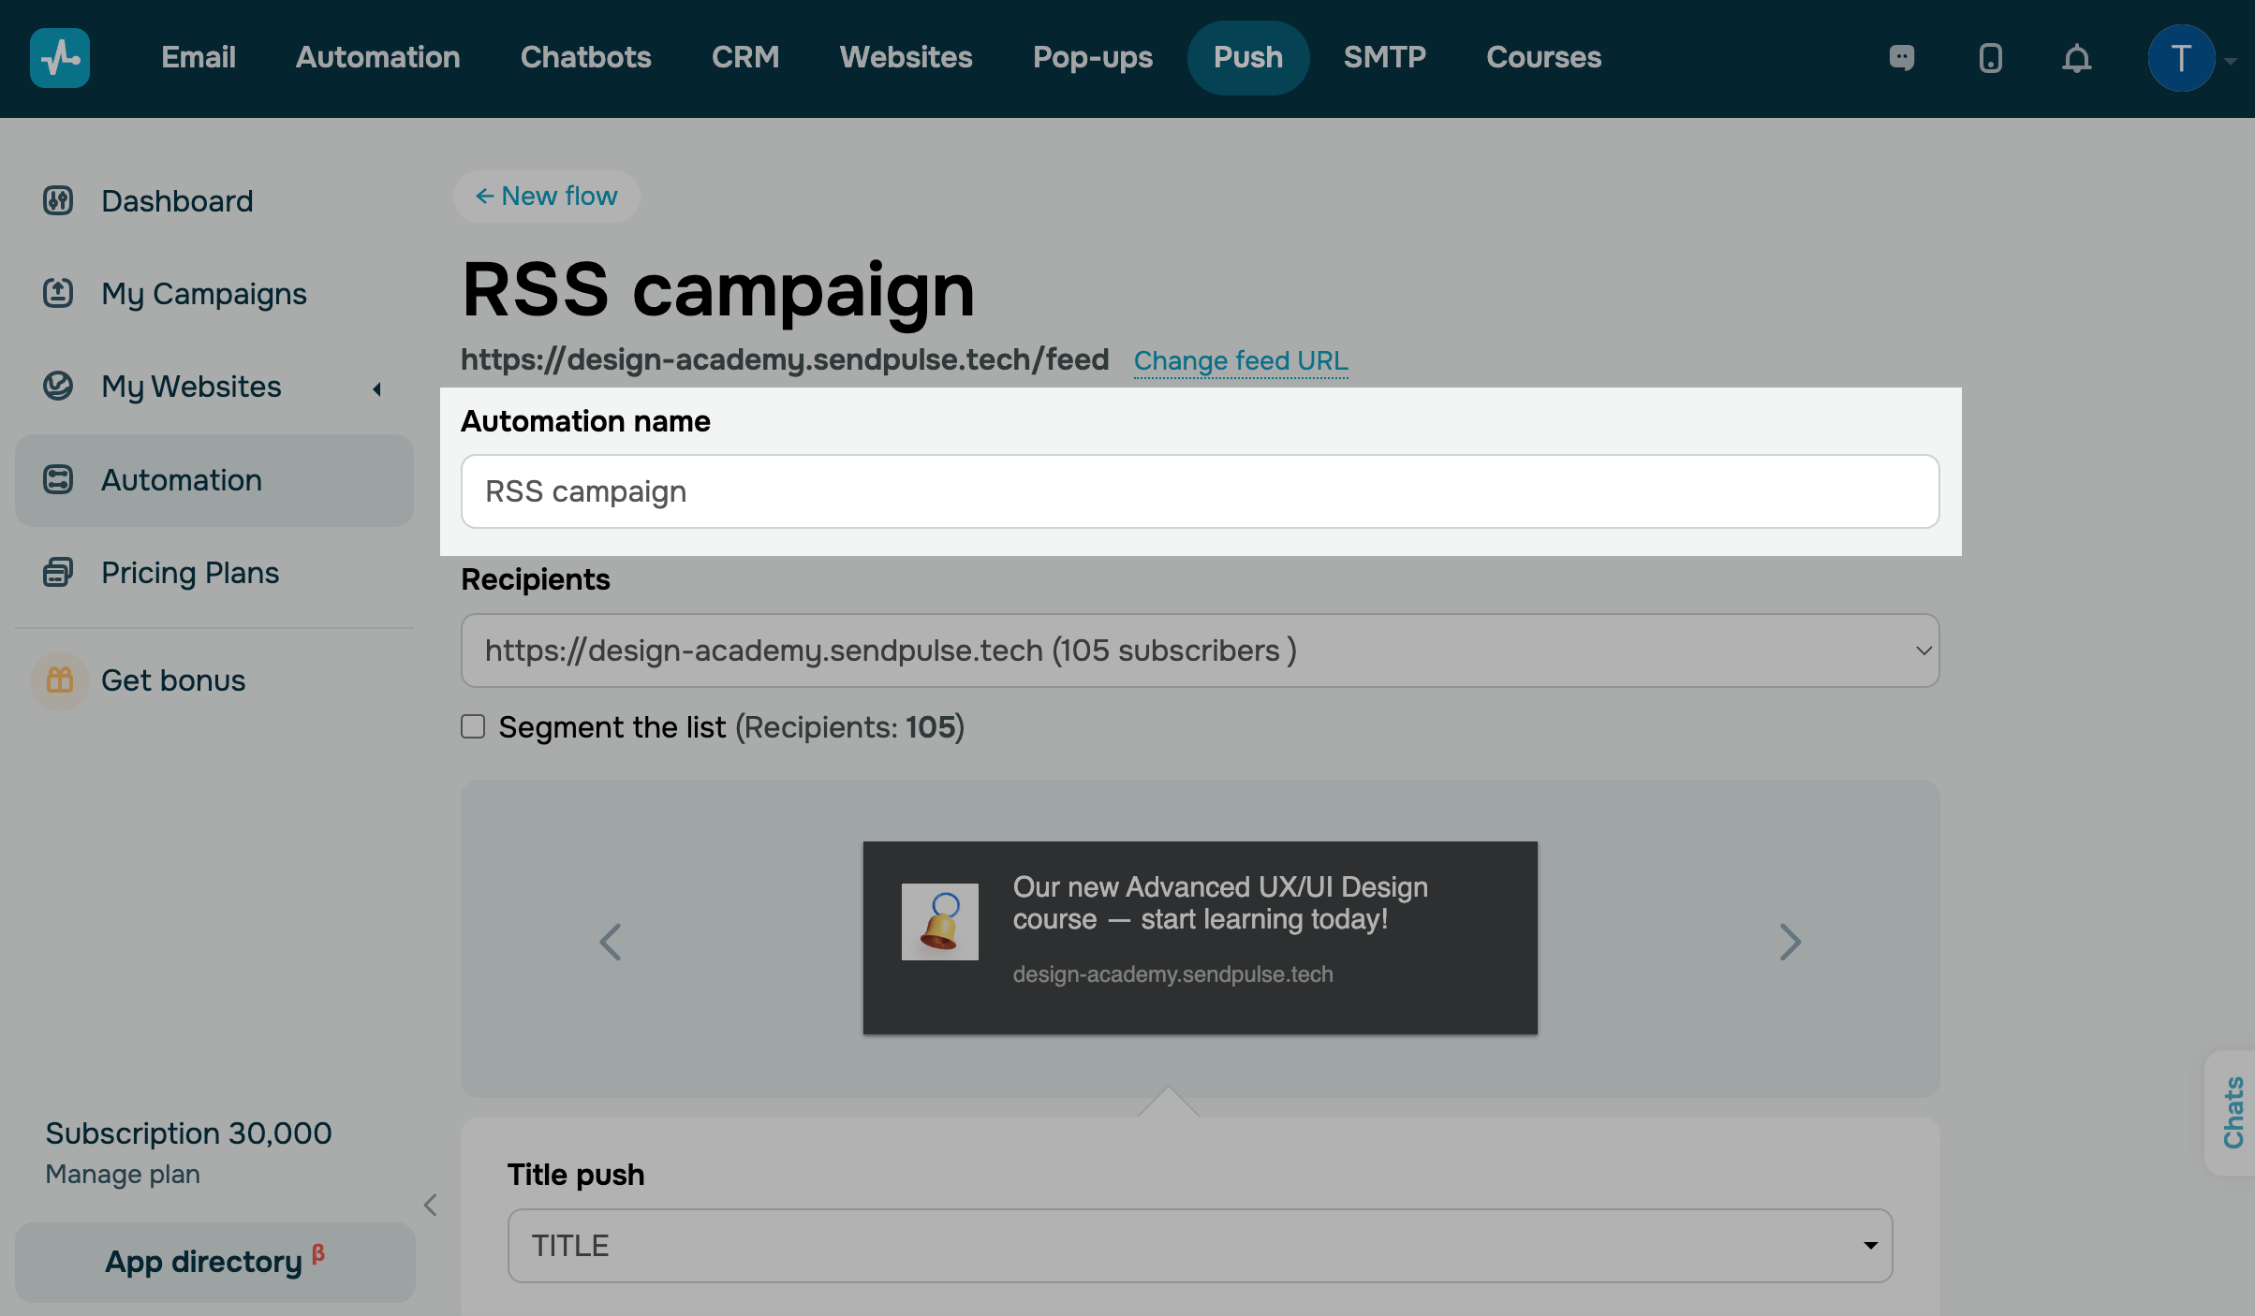Expand the My Websites submenu arrow
The width and height of the screenshot is (2255, 1316).
[x=377, y=388]
